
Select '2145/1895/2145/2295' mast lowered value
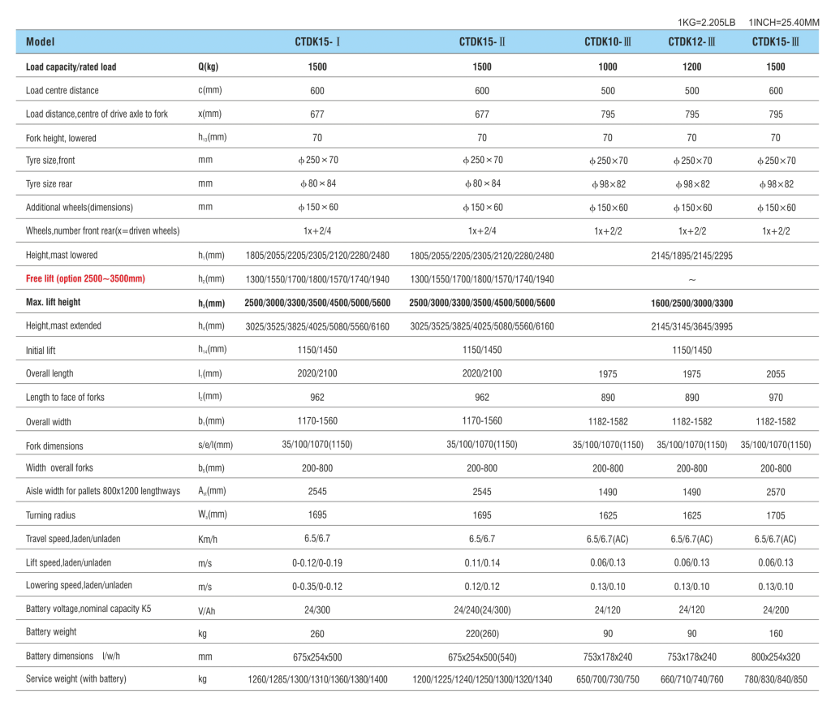coord(691,256)
